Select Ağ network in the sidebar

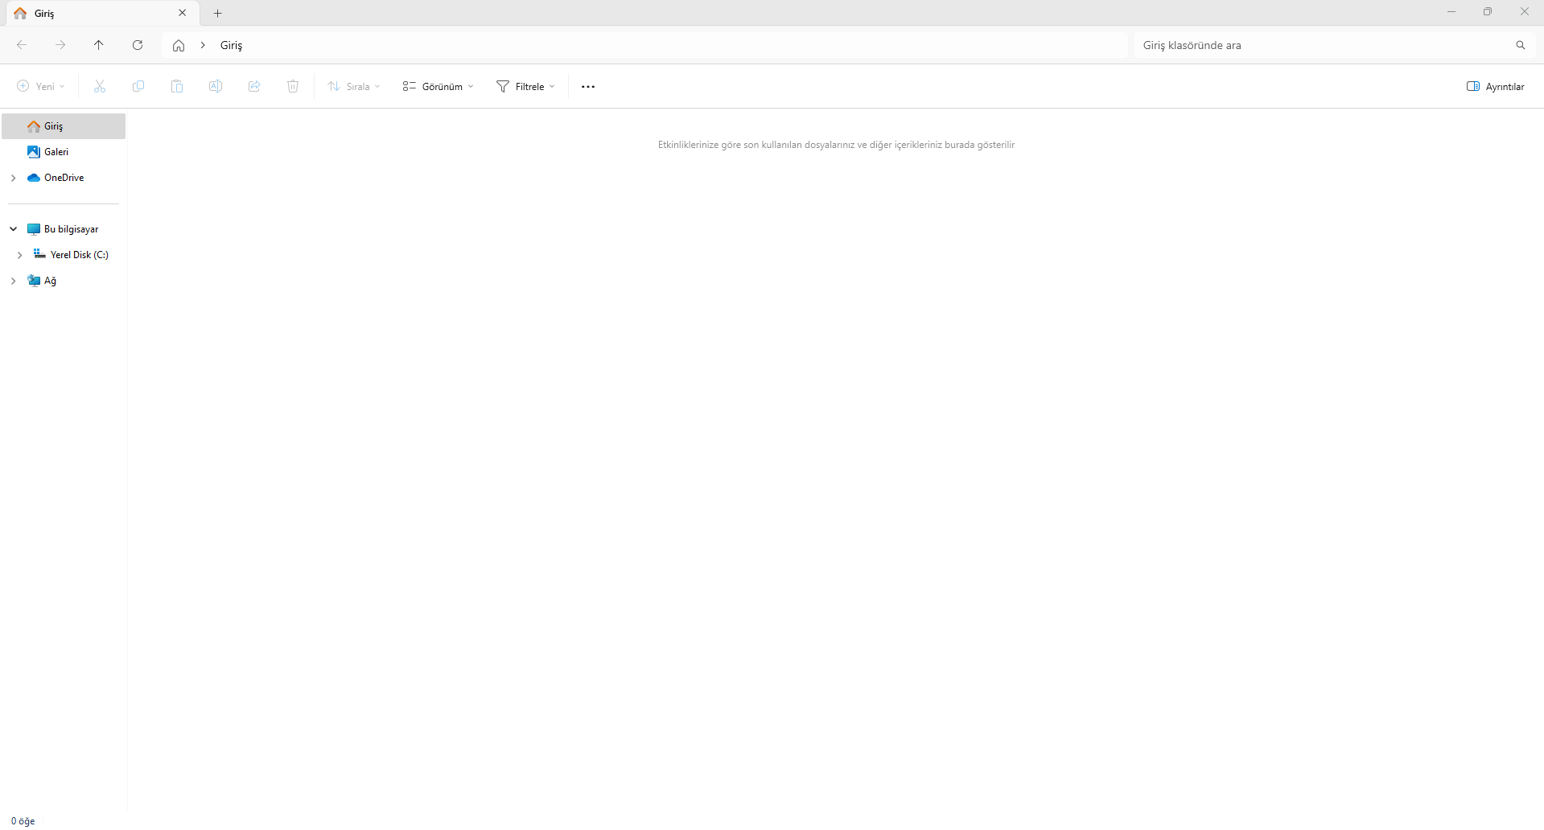[64, 281]
